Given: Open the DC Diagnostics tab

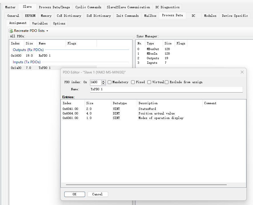Looking at the screenshot, I should tap(167, 7).
